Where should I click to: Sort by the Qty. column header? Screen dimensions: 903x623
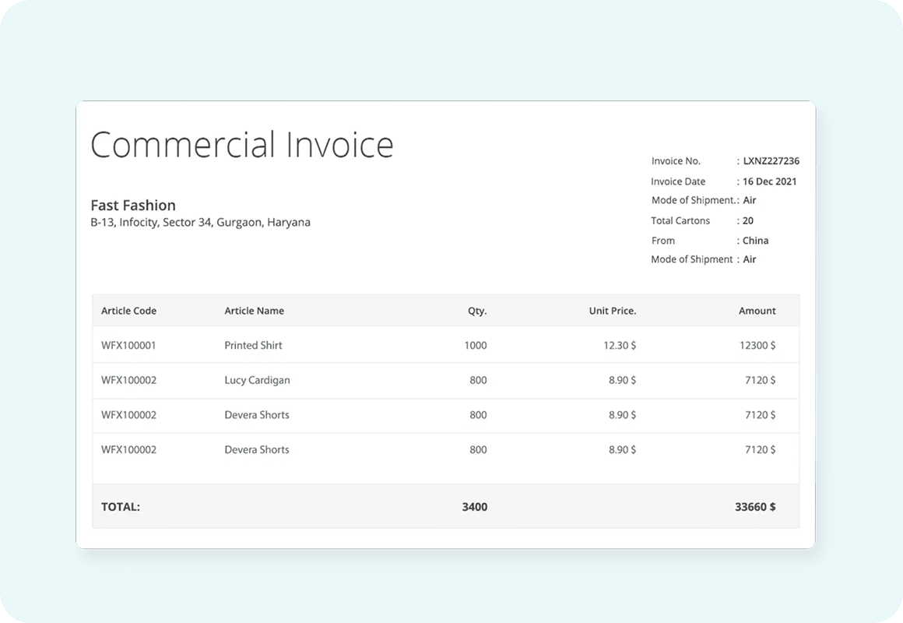(x=476, y=311)
